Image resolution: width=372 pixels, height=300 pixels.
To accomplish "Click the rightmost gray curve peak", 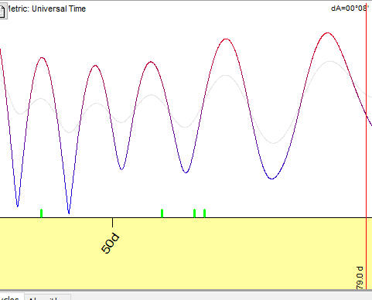I will (330, 61).
